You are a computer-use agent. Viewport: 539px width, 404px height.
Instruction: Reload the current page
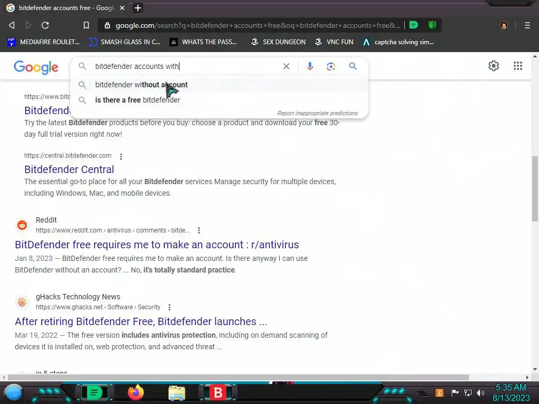click(45, 25)
